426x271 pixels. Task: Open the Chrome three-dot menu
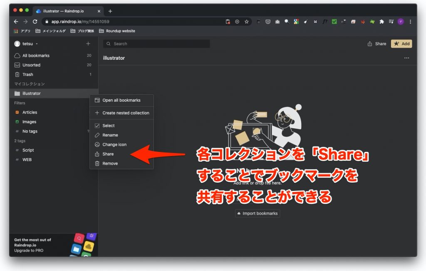410,22
